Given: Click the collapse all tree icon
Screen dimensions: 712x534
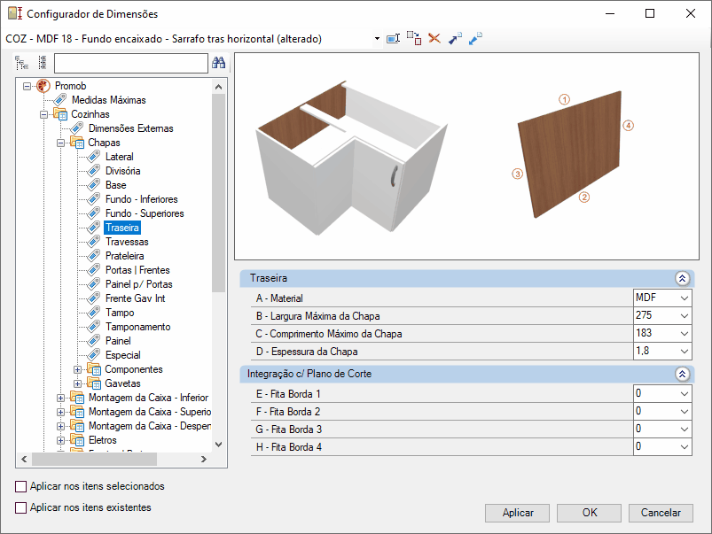Looking at the screenshot, I should tap(42, 63).
